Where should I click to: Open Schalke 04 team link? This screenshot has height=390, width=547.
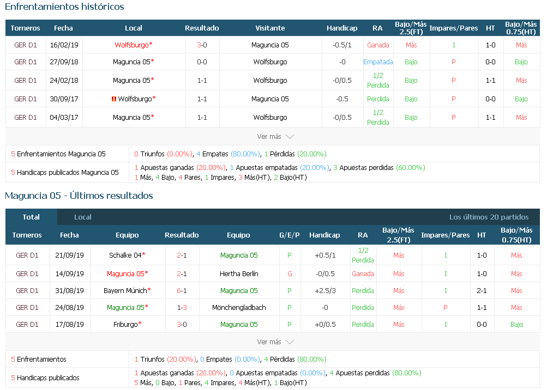(125, 255)
